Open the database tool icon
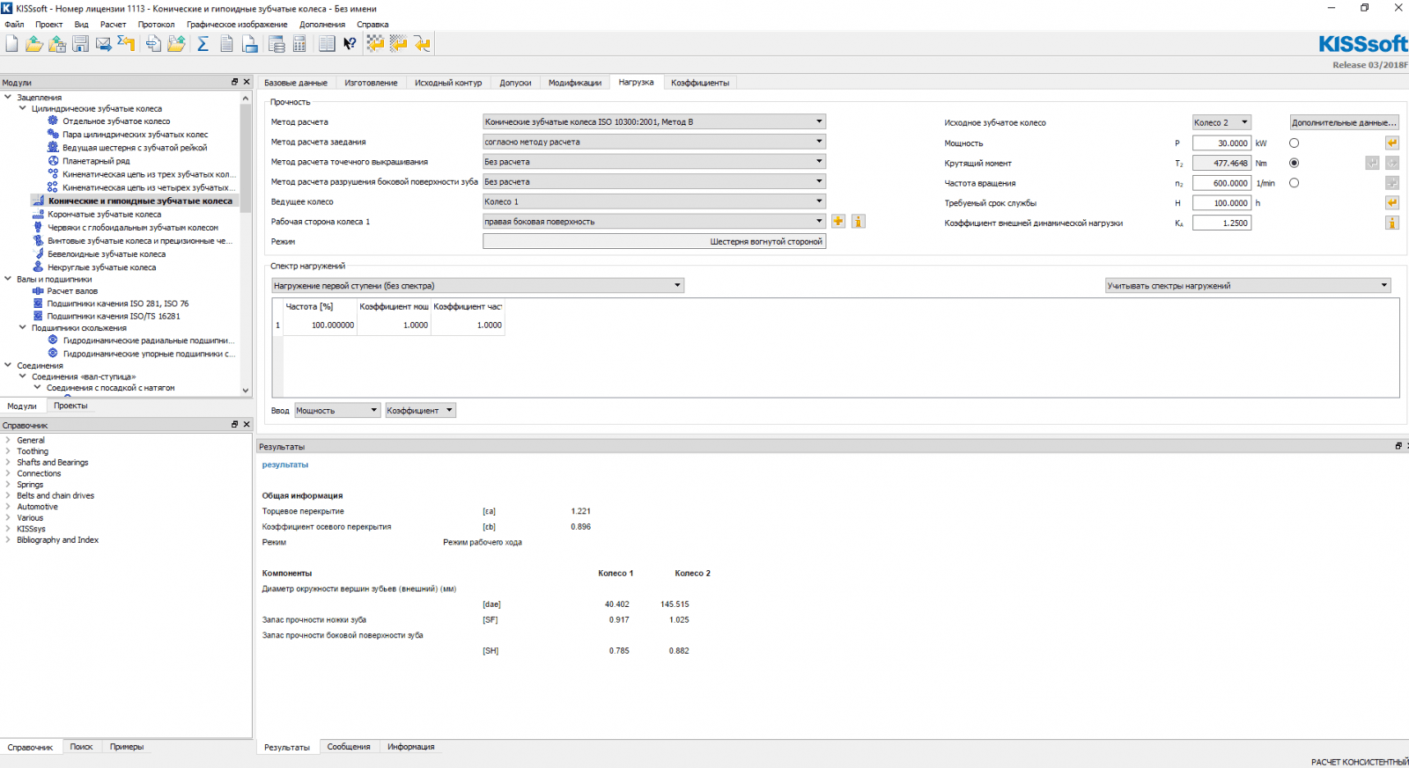The image size is (1409, 768). pos(277,44)
